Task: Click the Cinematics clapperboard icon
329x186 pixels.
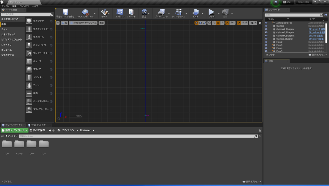Action: (x=178, y=12)
